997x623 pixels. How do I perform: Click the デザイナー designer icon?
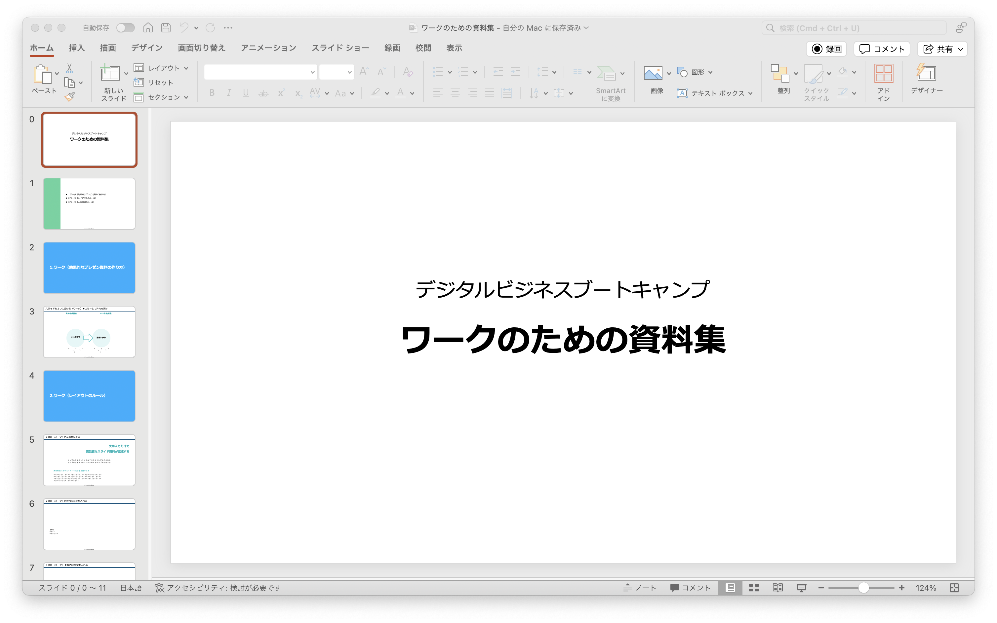(x=927, y=73)
